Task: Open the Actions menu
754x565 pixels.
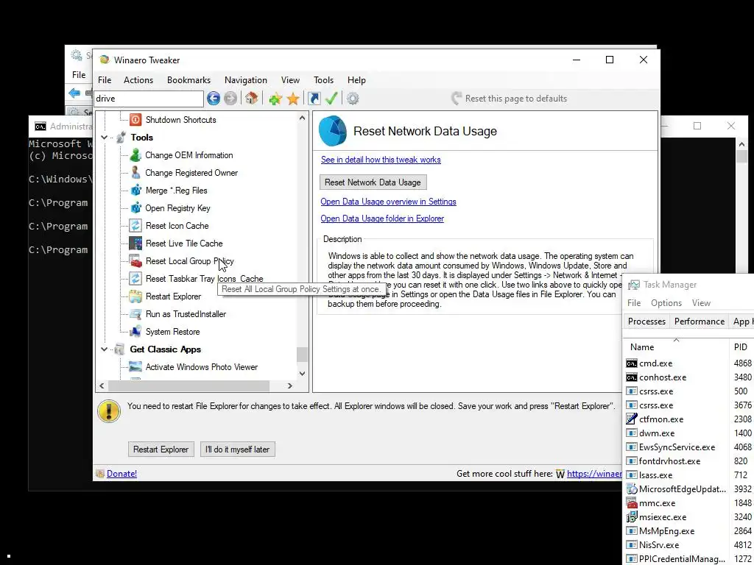Action: pyautogui.click(x=138, y=80)
